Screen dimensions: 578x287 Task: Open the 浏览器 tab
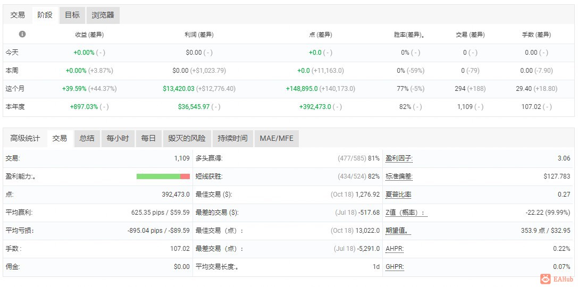point(103,15)
